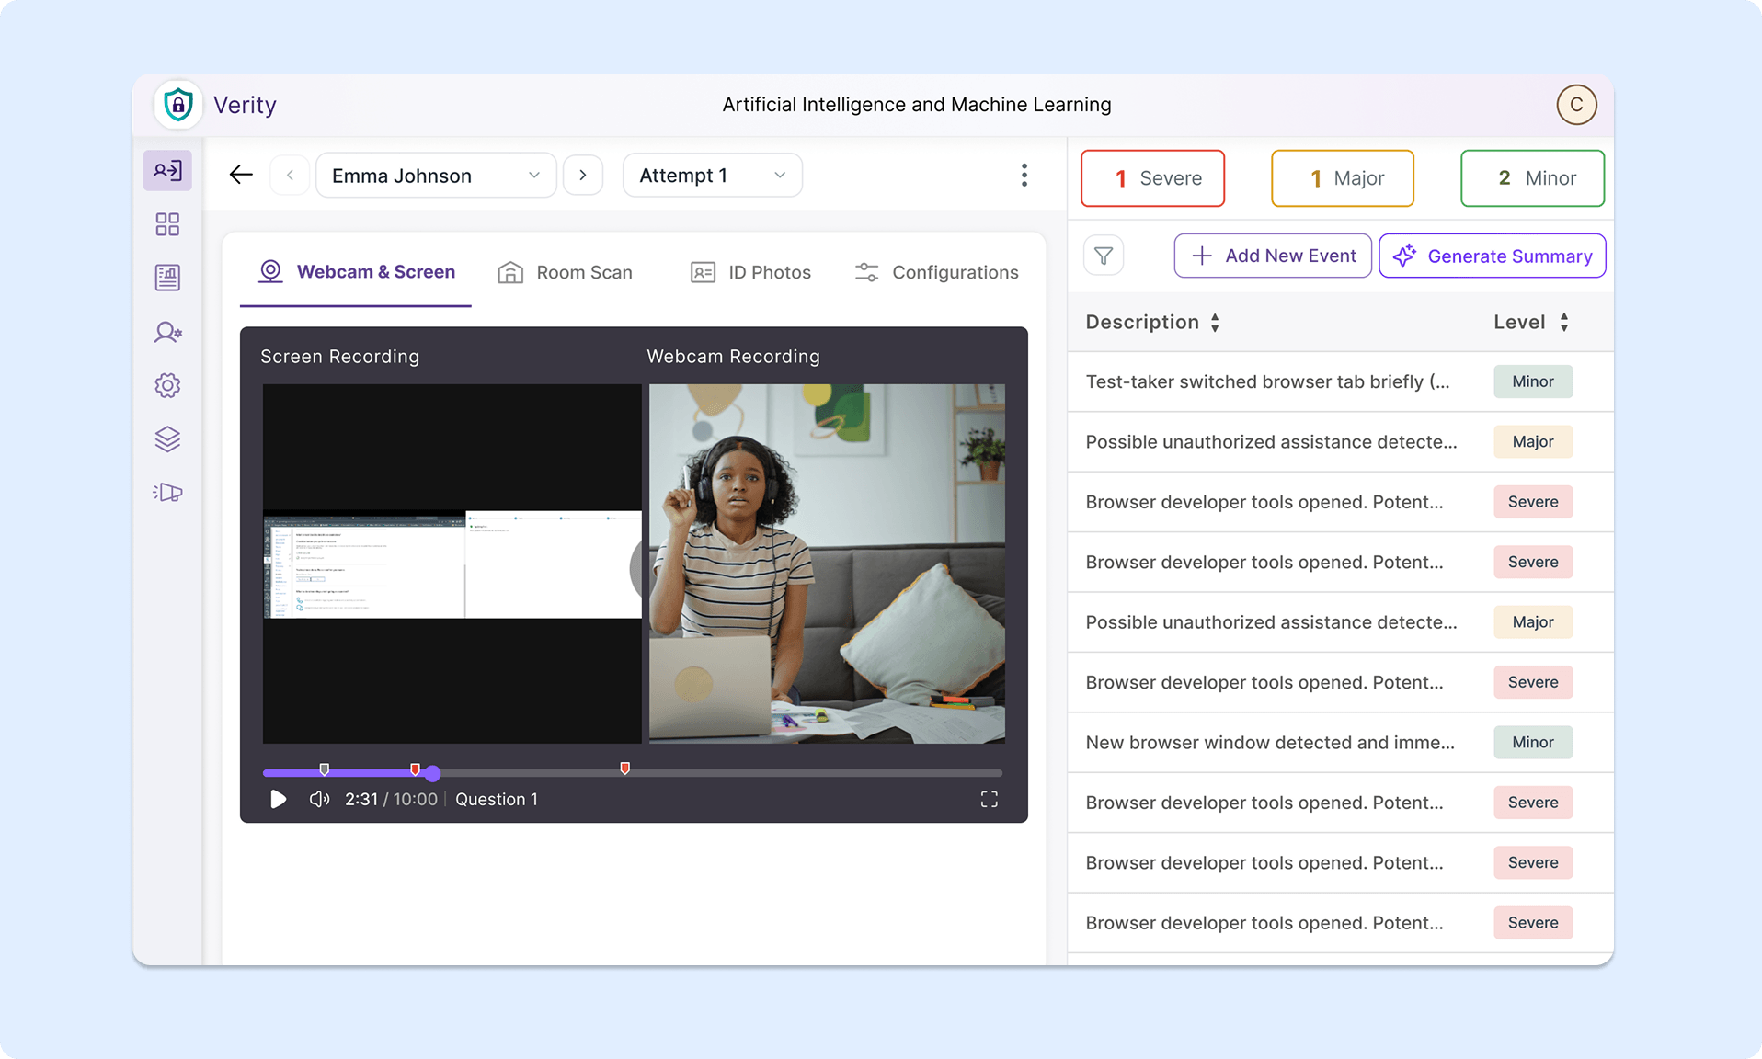Filter by 1 Major events
Image resolution: width=1762 pixels, height=1059 pixels.
click(1343, 178)
